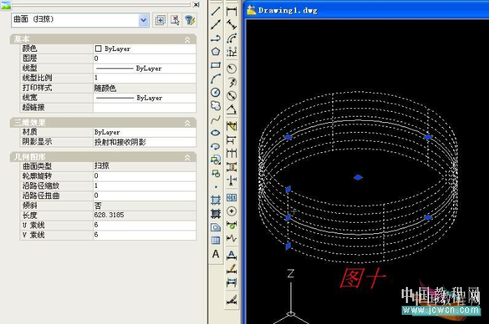Toggle the PICKADD selection mode button
Image resolution: width=489 pixels, height=324 pixels.
click(x=160, y=20)
